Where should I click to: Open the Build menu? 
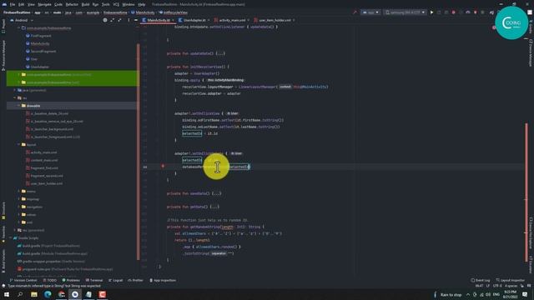pos(85,4)
